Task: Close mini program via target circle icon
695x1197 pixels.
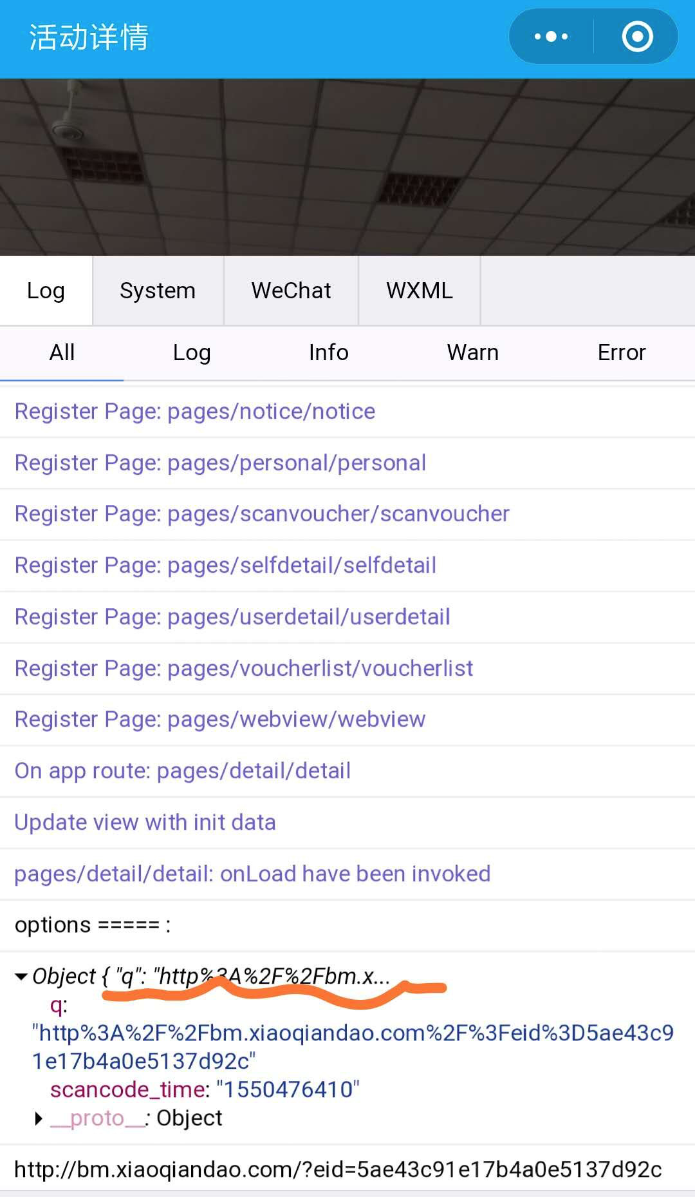Action: pyautogui.click(x=637, y=37)
